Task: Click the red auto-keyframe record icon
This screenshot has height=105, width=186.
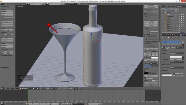Action: (x=86, y=104)
